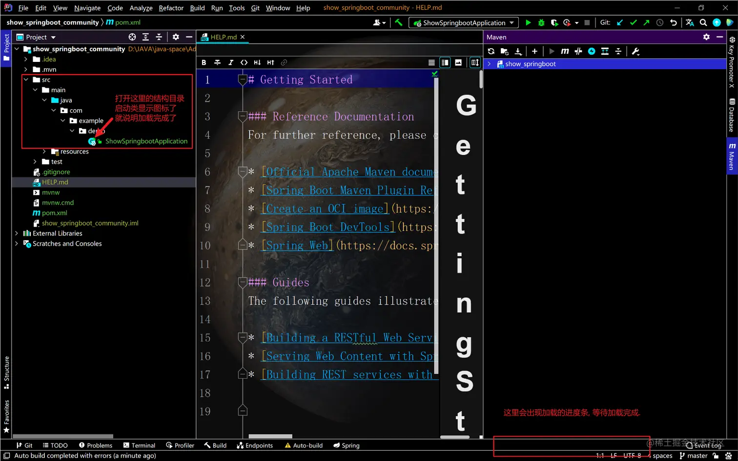738x461 pixels.
Task: Expand the show_springboot Maven project node
Action: (x=489, y=64)
